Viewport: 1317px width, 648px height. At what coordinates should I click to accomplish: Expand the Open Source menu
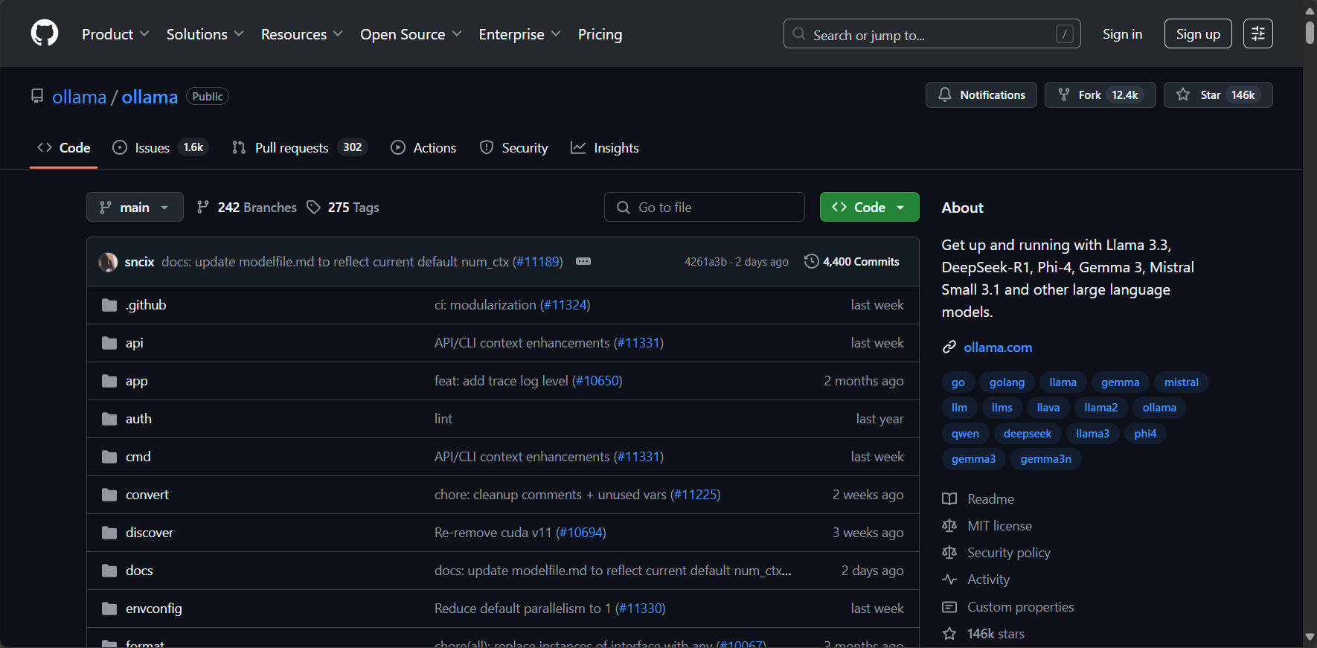(x=411, y=34)
